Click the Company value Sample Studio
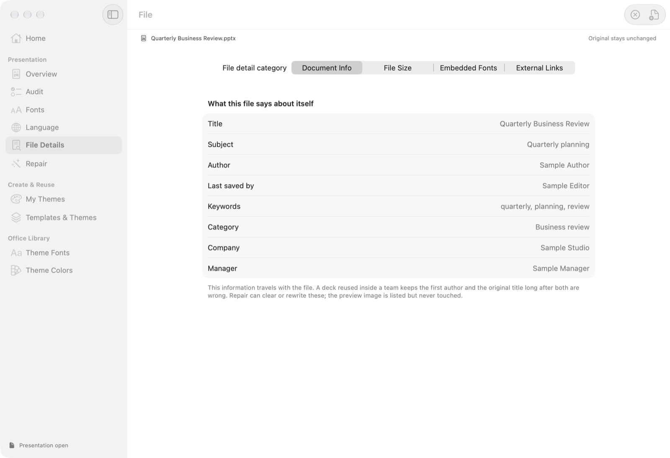This screenshot has height=458, width=670. (564, 248)
